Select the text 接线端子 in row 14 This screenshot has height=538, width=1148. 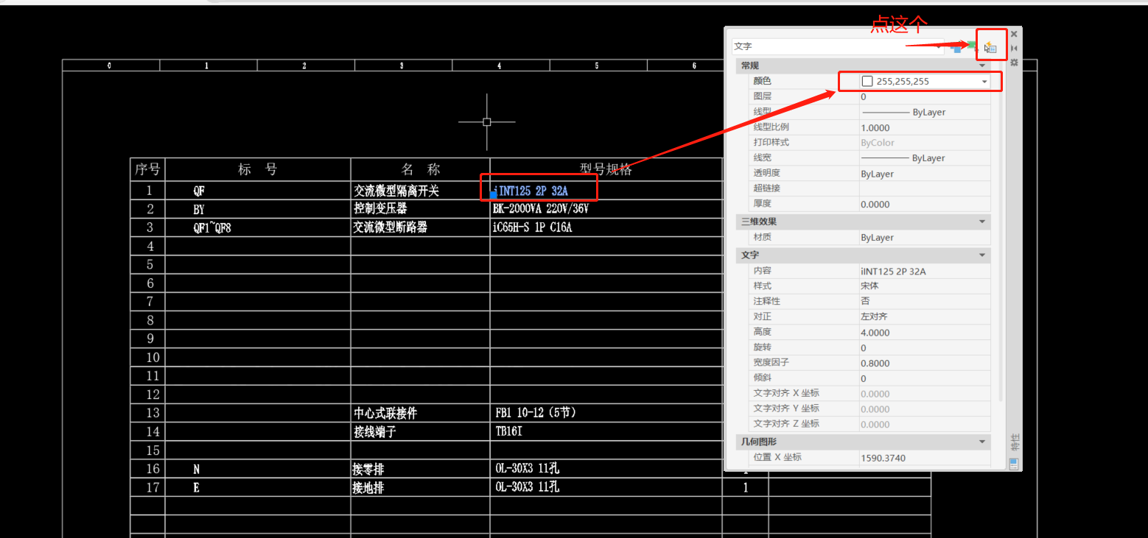point(375,432)
